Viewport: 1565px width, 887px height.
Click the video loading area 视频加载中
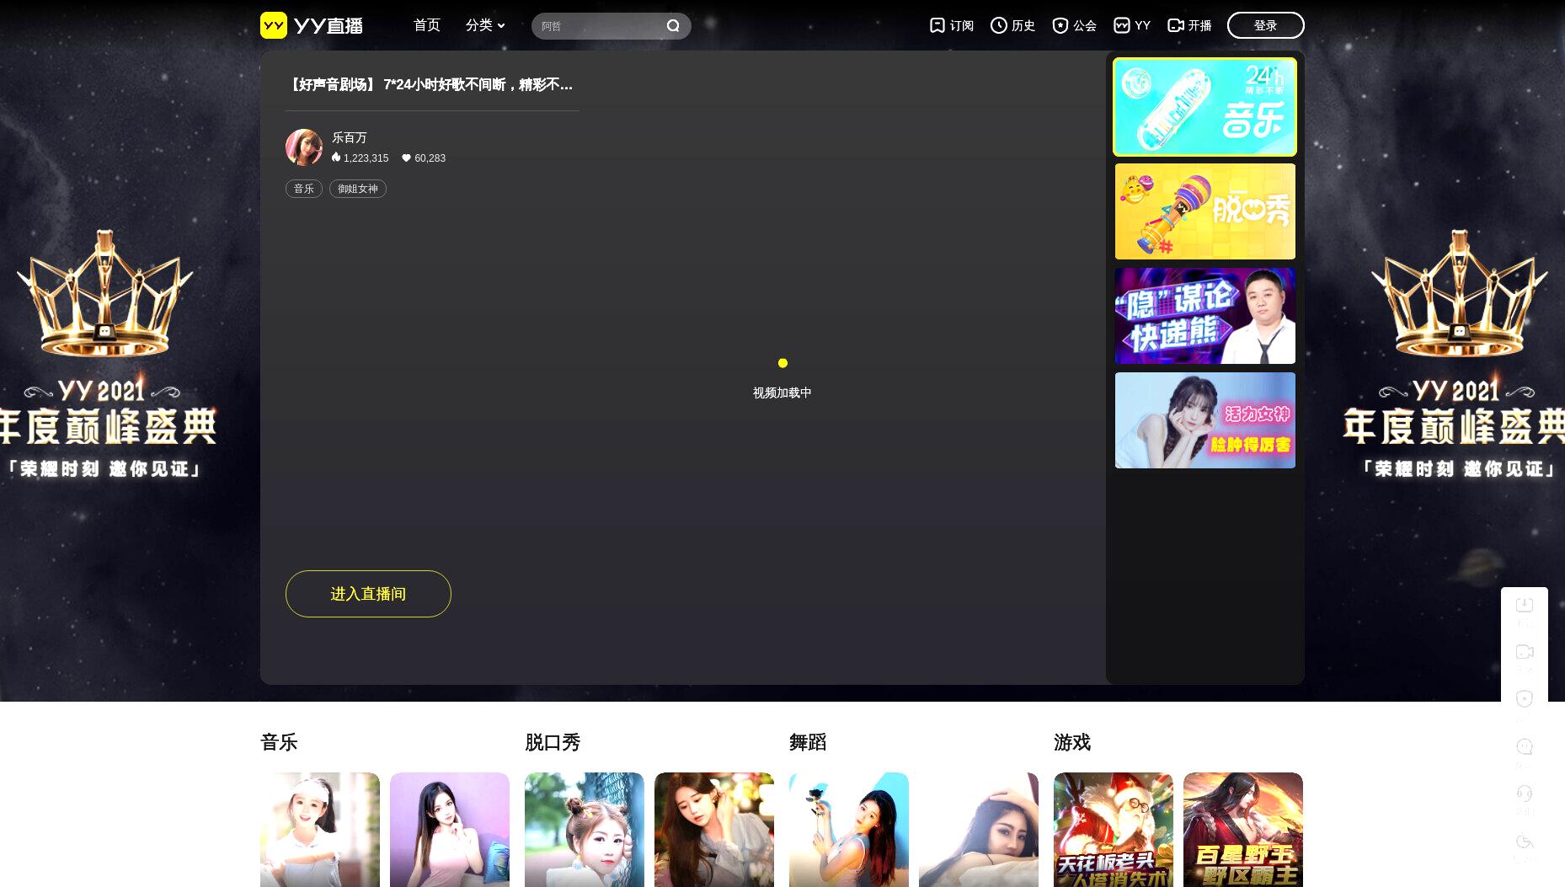tap(782, 393)
